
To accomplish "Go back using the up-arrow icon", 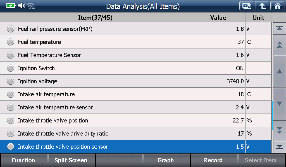I will tap(262, 6).
